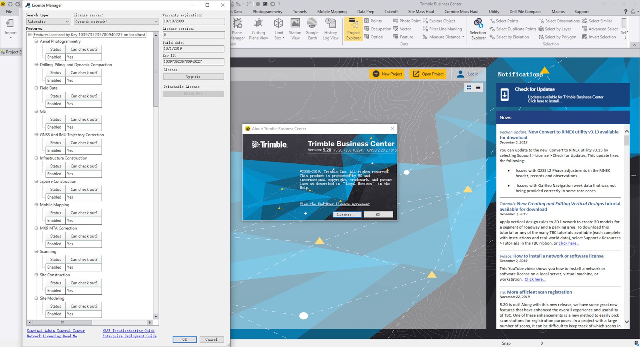Image resolution: width=640 pixels, height=347 pixels.
Task: Open Measure Distance dropdown
Action: 463,37
